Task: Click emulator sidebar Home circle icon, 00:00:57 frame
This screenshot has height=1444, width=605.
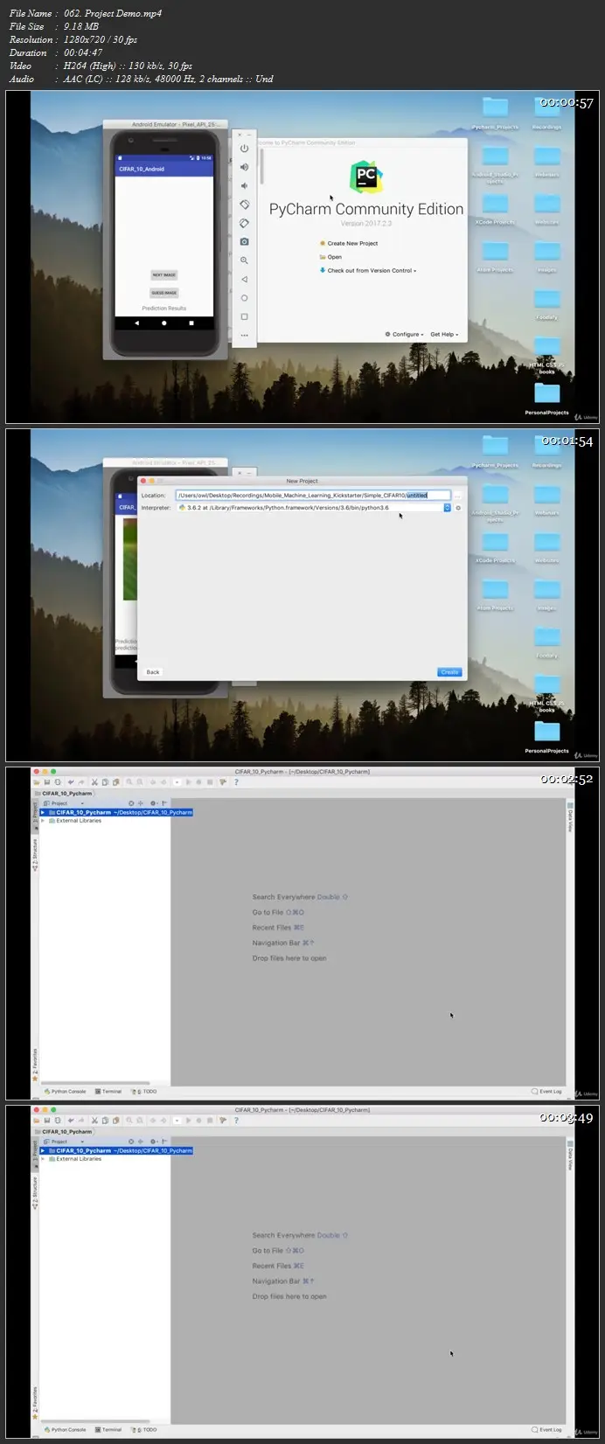Action: coord(244,298)
